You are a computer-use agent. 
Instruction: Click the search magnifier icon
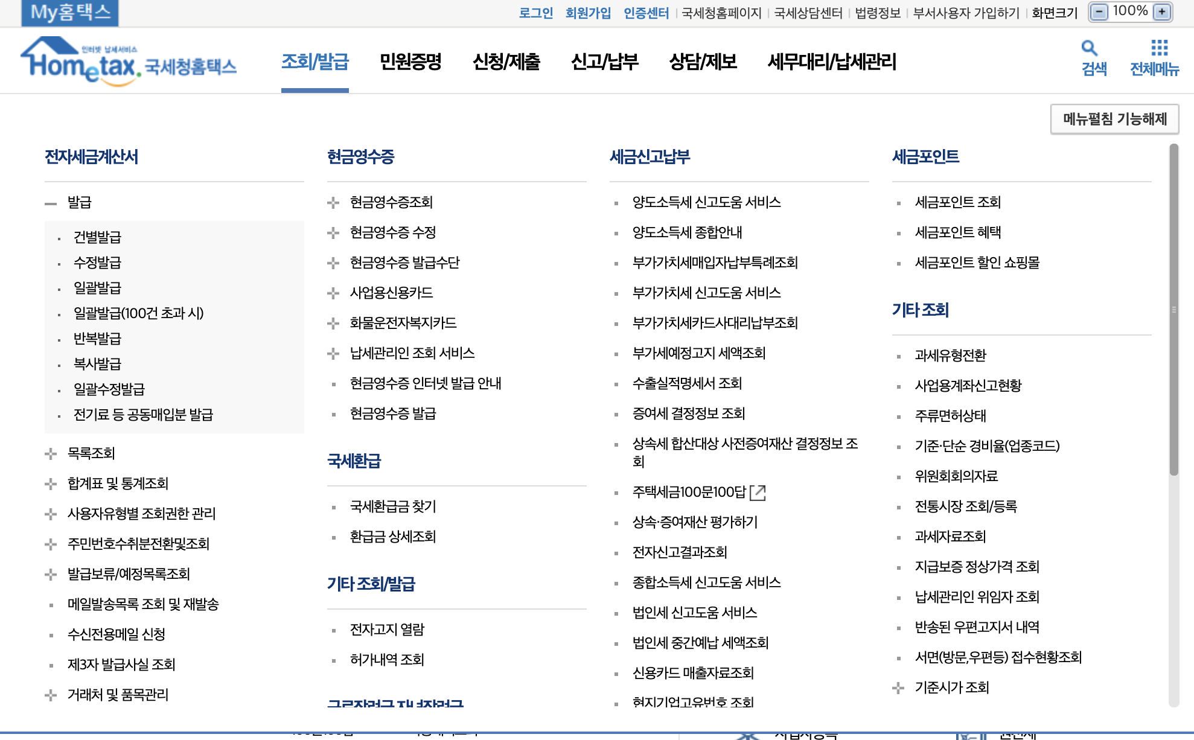[x=1089, y=48]
